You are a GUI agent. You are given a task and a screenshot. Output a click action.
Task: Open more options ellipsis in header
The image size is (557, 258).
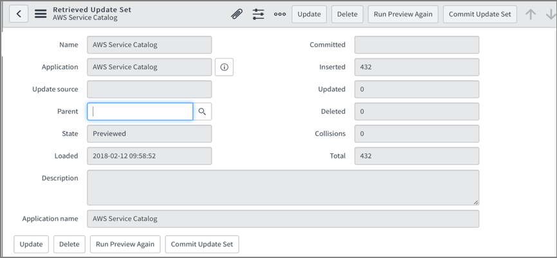point(280,14)
